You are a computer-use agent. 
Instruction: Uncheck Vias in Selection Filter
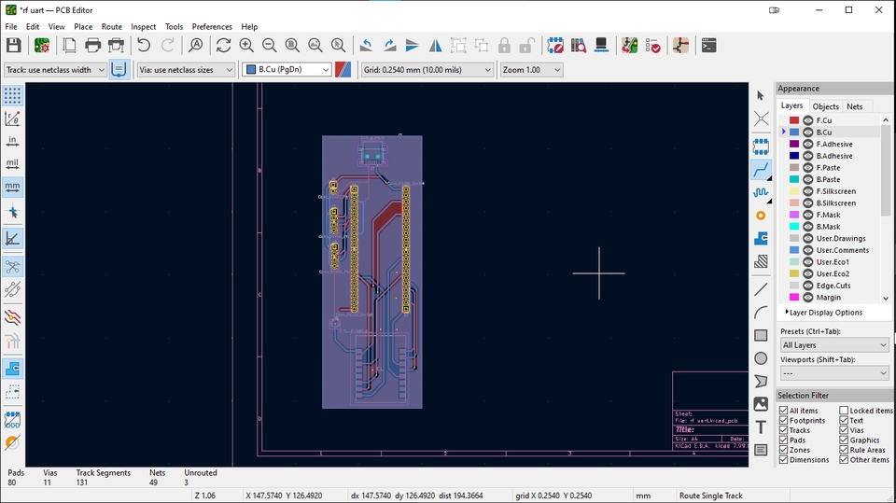coord(844,430)
